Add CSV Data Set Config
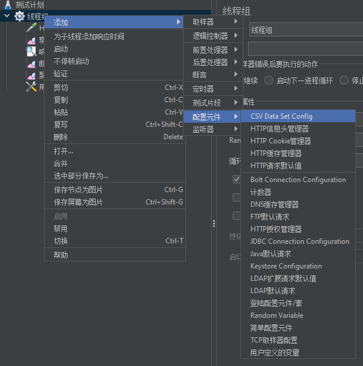 (298, 116)
